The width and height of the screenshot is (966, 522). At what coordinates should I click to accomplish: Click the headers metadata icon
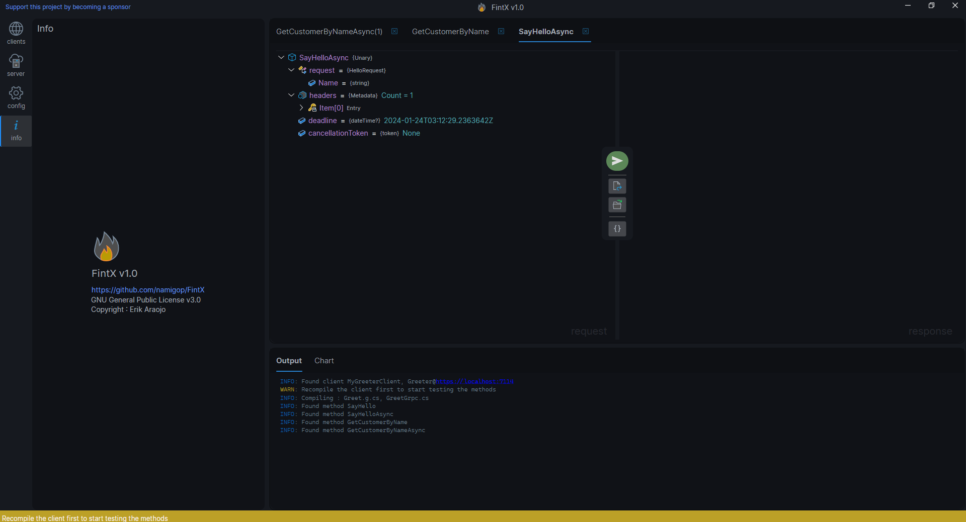pos(302,95)
